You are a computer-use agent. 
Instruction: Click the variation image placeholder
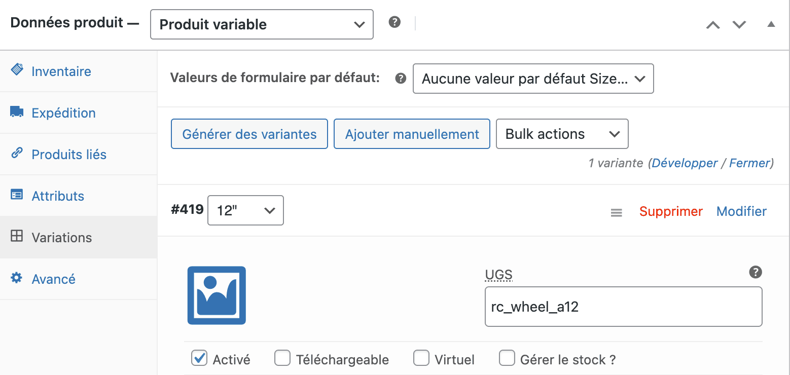pyautogui.click(x=216, y=295)
